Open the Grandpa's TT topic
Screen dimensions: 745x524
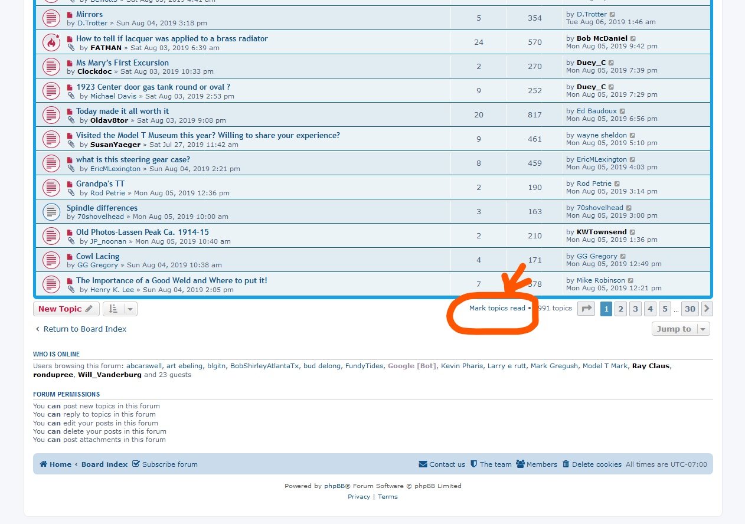100,184
